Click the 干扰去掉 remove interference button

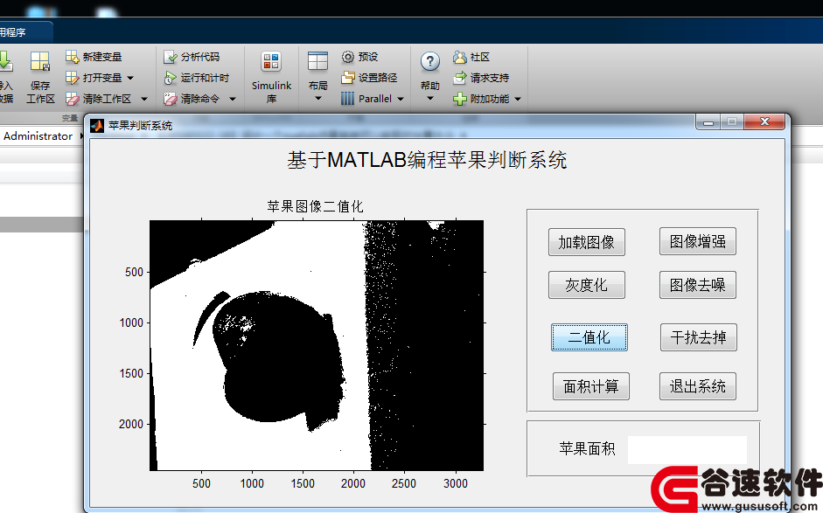[698, 337]
